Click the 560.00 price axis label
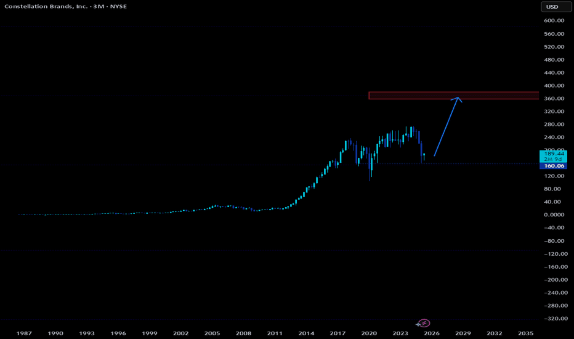The width and height of the screenshot is (574, 339). click(554, 34)
